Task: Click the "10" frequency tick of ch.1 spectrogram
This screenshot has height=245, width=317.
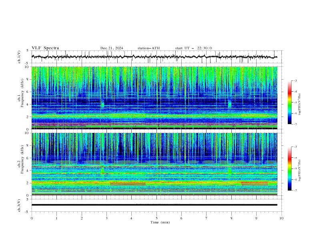Action: pos(27,67)
